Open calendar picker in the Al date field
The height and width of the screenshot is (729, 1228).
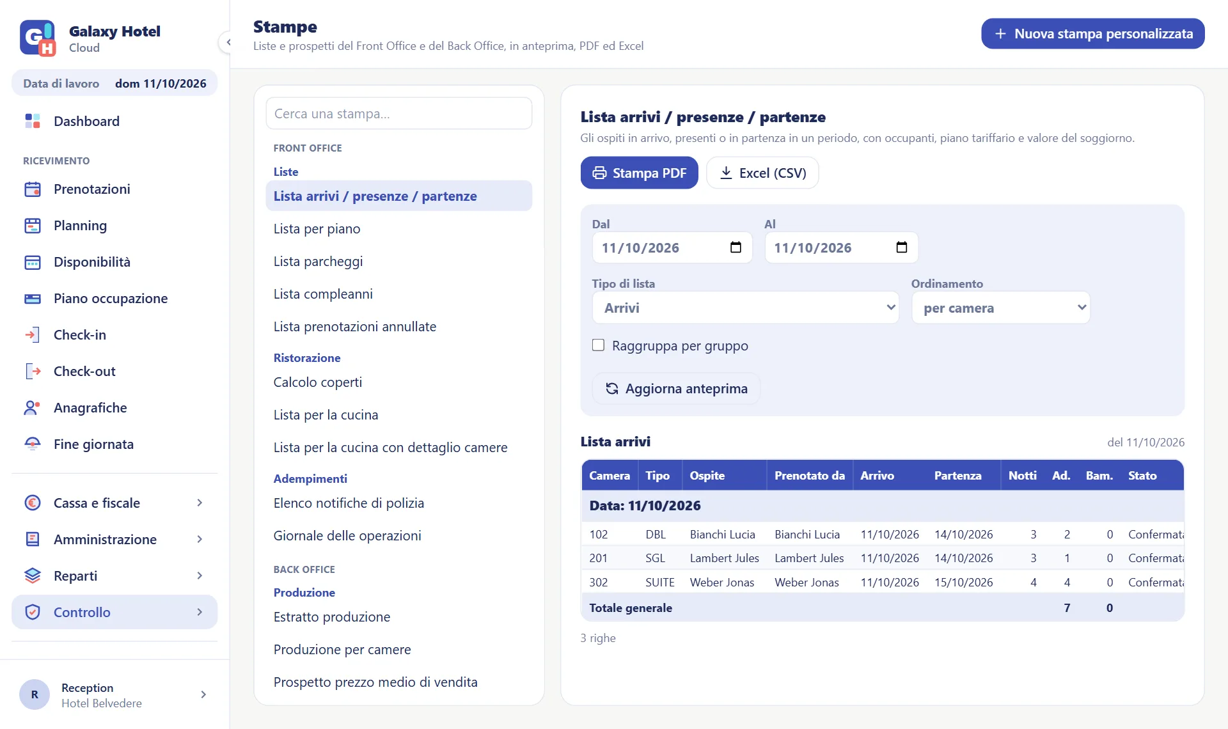(902, 247)
